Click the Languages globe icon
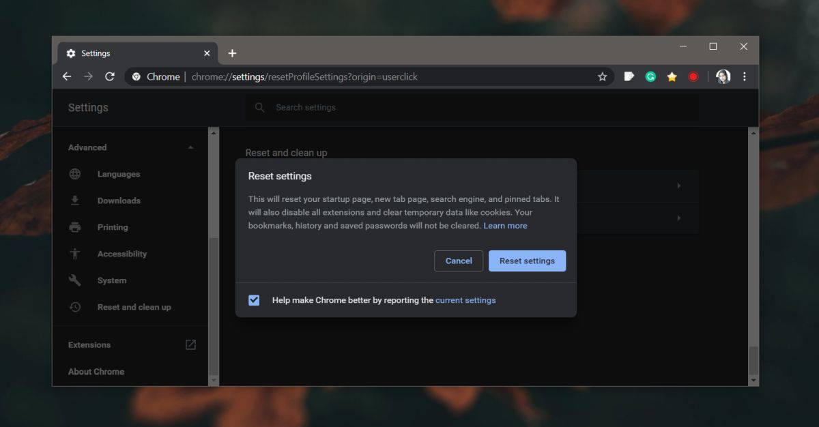The height and width of the screenshot is (427, 819). pyautogui.click(x=75, y=174)
